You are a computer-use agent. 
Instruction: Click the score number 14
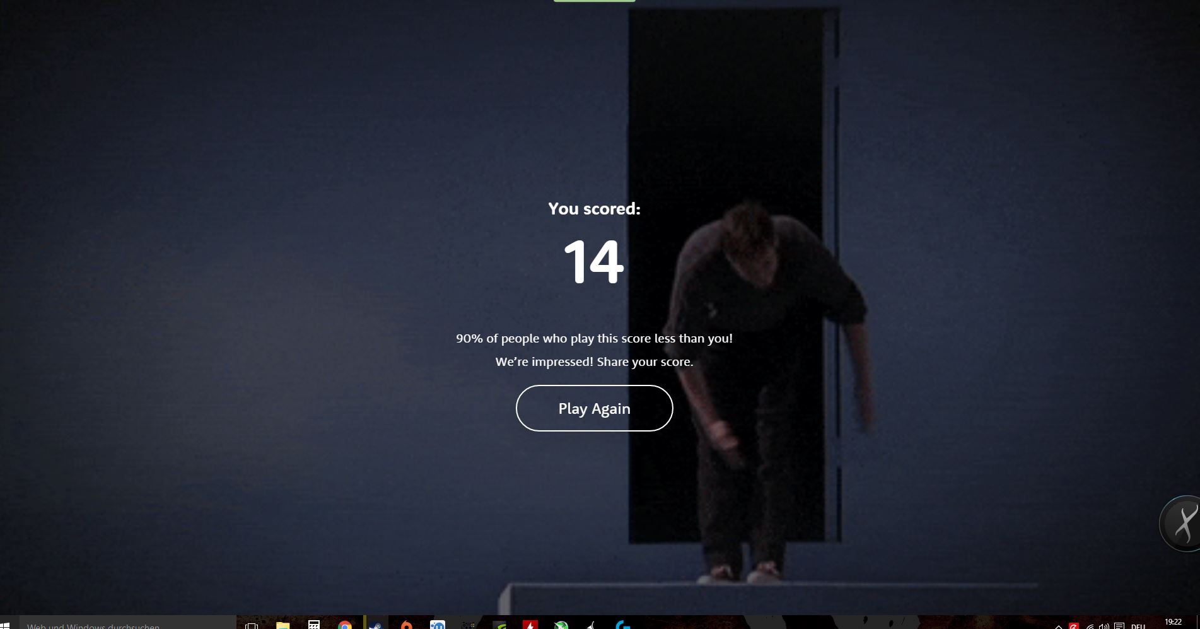coord(594,262)
